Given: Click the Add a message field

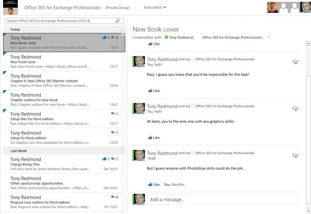Looking at the screenshot, I should click(x=223, y=199).
